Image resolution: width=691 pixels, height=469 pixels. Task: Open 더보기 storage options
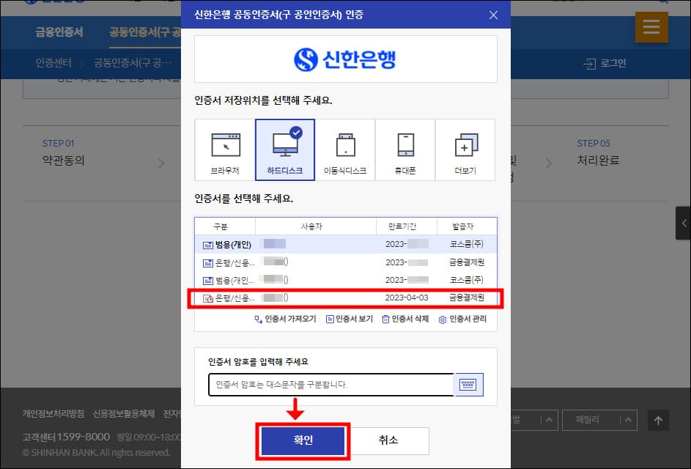click(x=465, y=149)
